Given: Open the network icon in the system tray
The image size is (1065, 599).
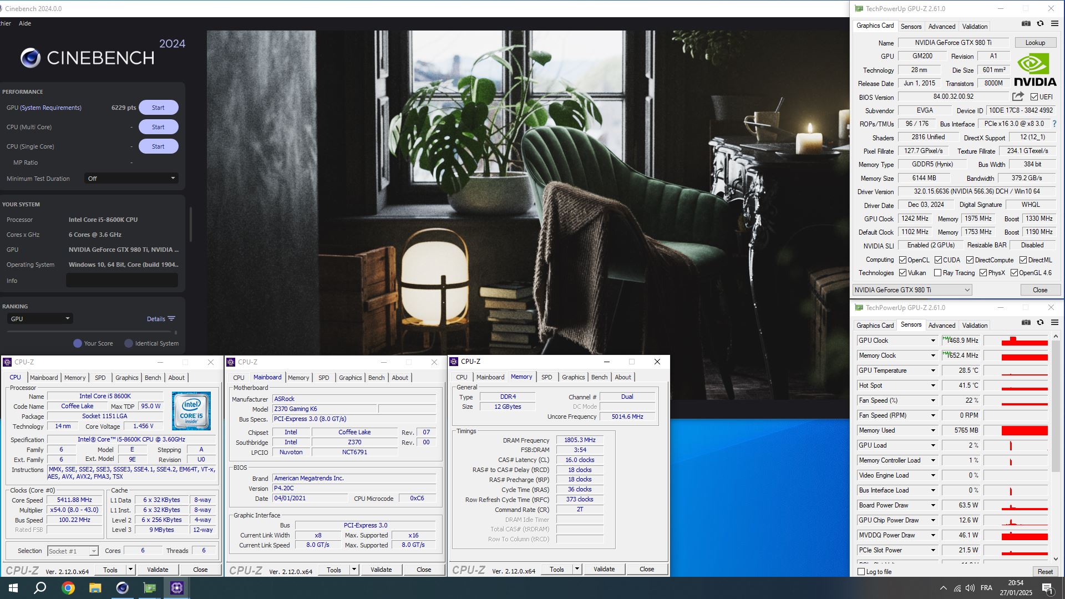Looking at the screenshot, I should click(957, 588).
